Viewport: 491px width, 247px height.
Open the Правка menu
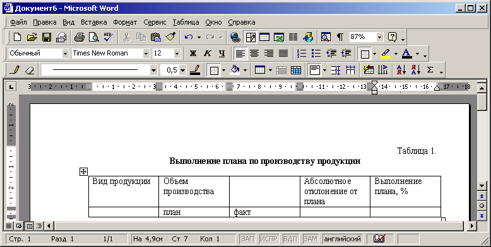tap(44, 22)
